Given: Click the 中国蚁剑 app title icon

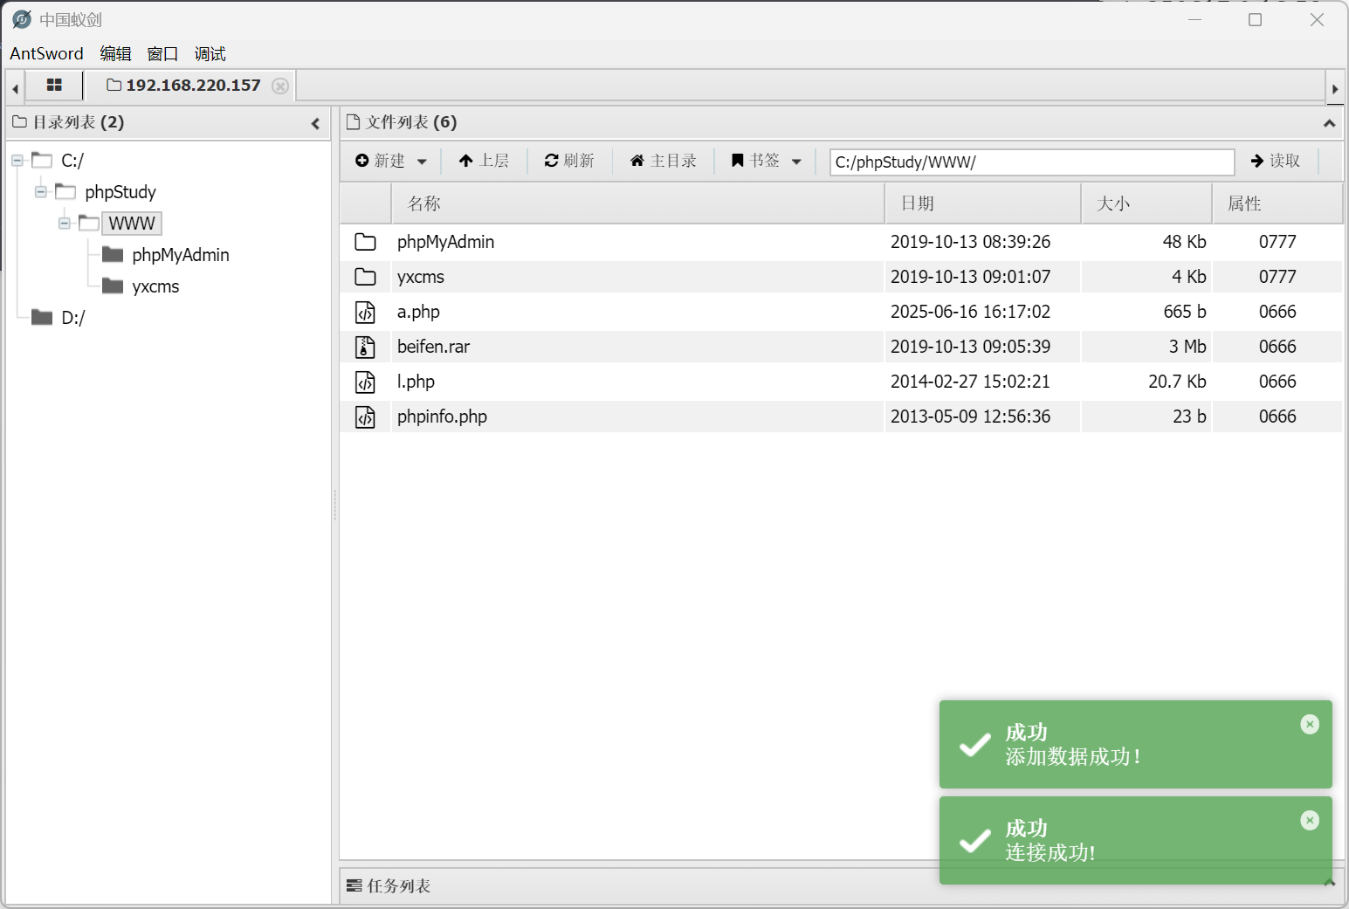Looking at the screenshot, I should coord(22,19).
